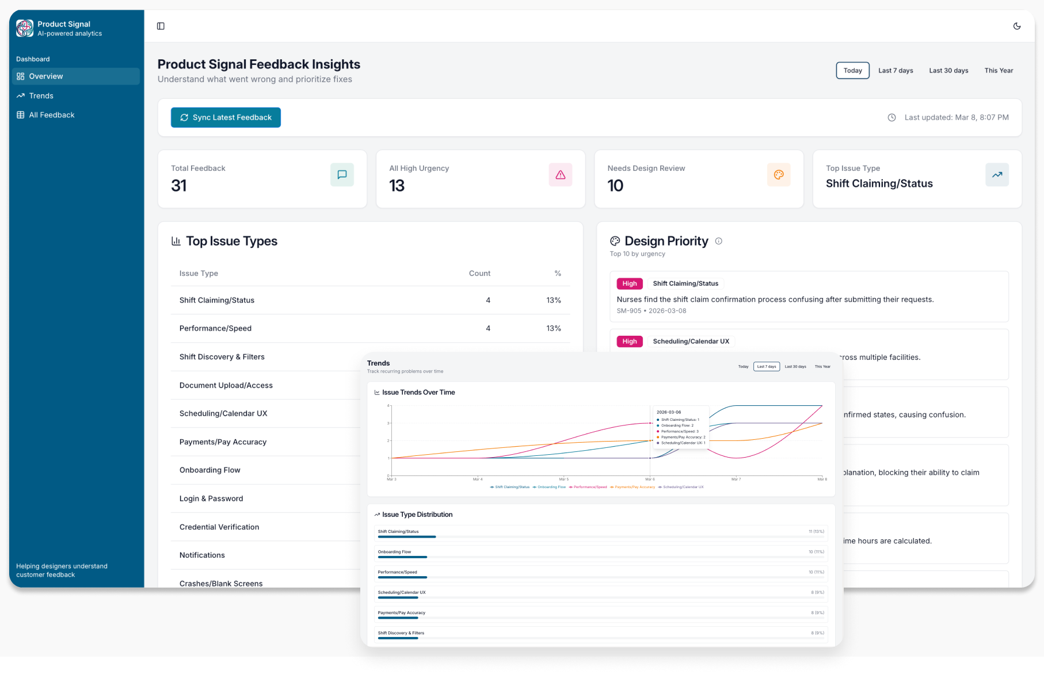Open the Trends page in sidebar
1044x675 pixels.
click(75, 96)
